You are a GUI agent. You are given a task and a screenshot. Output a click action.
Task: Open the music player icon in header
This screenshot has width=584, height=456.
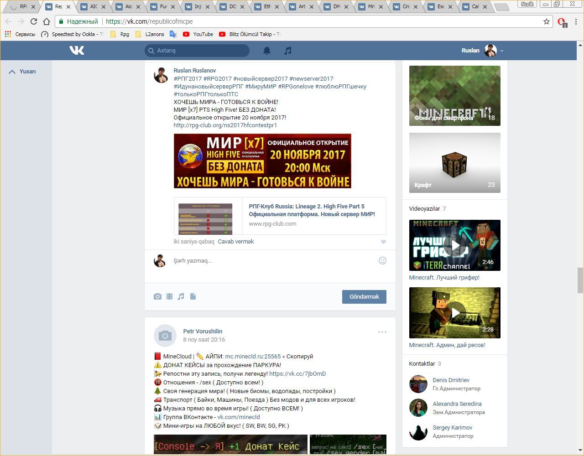287,51
